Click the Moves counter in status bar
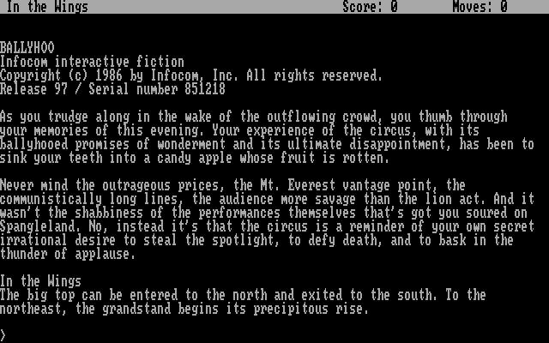 pyautogui.click(x=480, y=7)
